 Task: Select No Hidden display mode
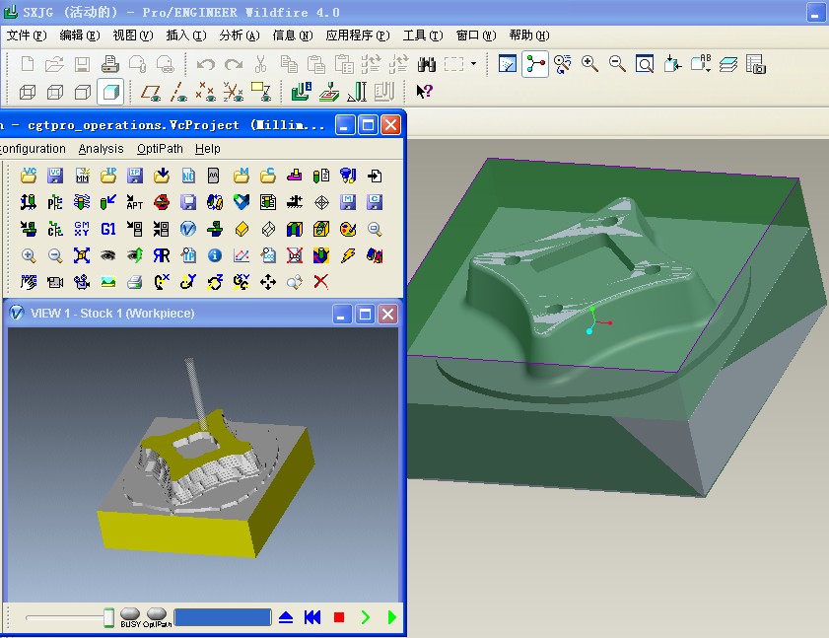pos(83,92)
